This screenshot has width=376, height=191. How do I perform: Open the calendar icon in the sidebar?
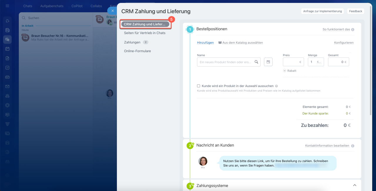pyautogui.click(x=7, y=49)
